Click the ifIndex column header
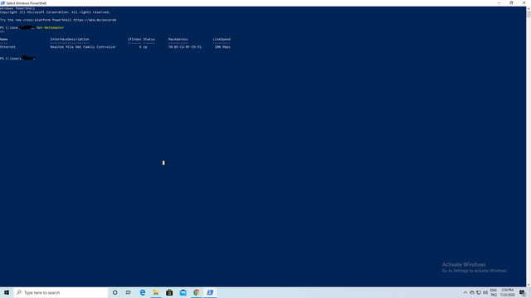531x298 pixels. [x=134, y=39]
